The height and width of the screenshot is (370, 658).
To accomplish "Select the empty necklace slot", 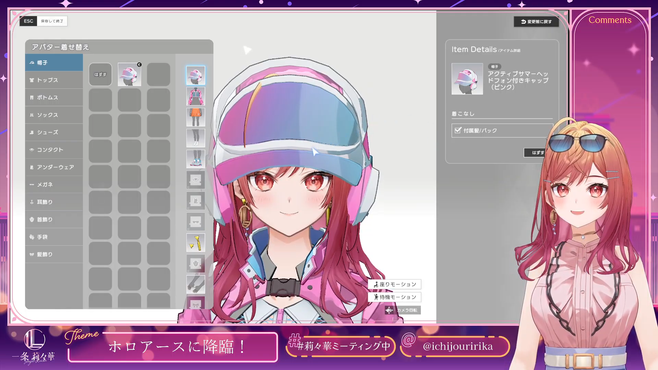I will point(196,263).
